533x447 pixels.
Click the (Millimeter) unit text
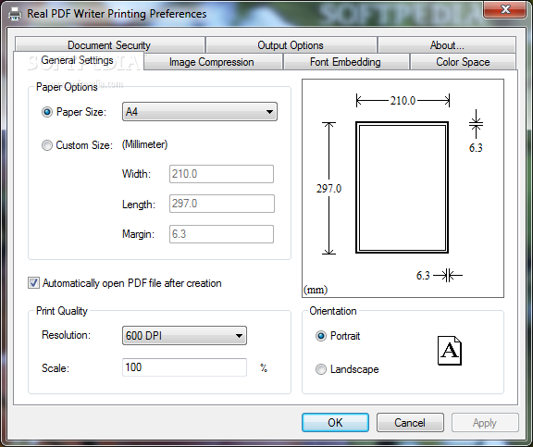pos(144,144)
